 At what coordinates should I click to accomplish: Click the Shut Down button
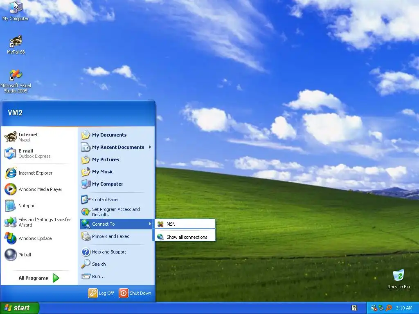pyautogui.click(x=135, y=293)
